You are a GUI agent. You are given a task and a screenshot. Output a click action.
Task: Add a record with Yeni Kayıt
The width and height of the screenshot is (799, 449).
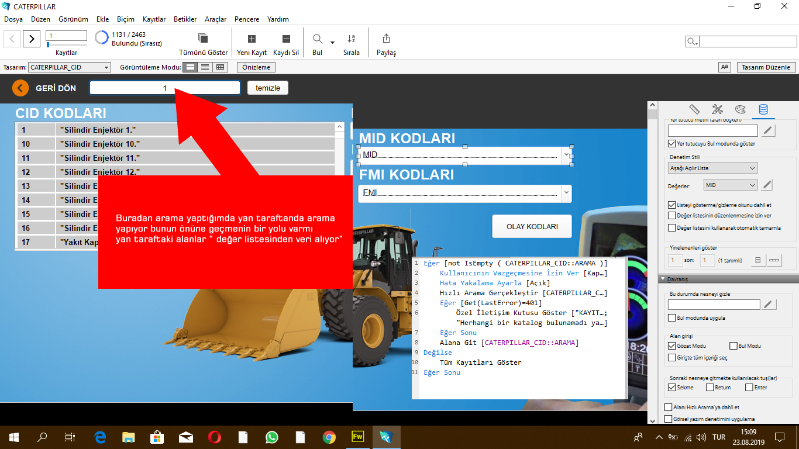coord(252,39)
